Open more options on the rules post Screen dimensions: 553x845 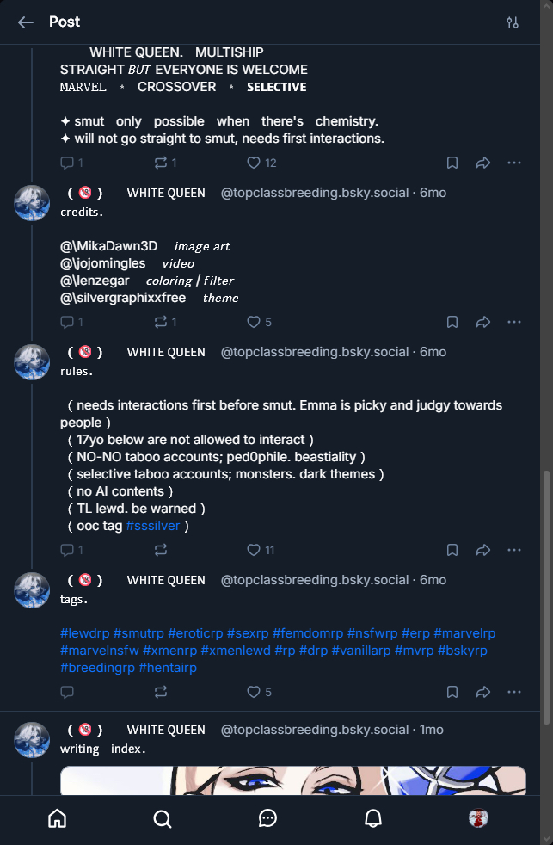(514, 550)
